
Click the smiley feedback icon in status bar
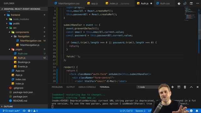(191, 111)
